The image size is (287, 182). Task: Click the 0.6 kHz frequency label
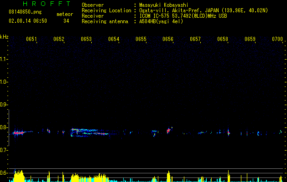4,173
